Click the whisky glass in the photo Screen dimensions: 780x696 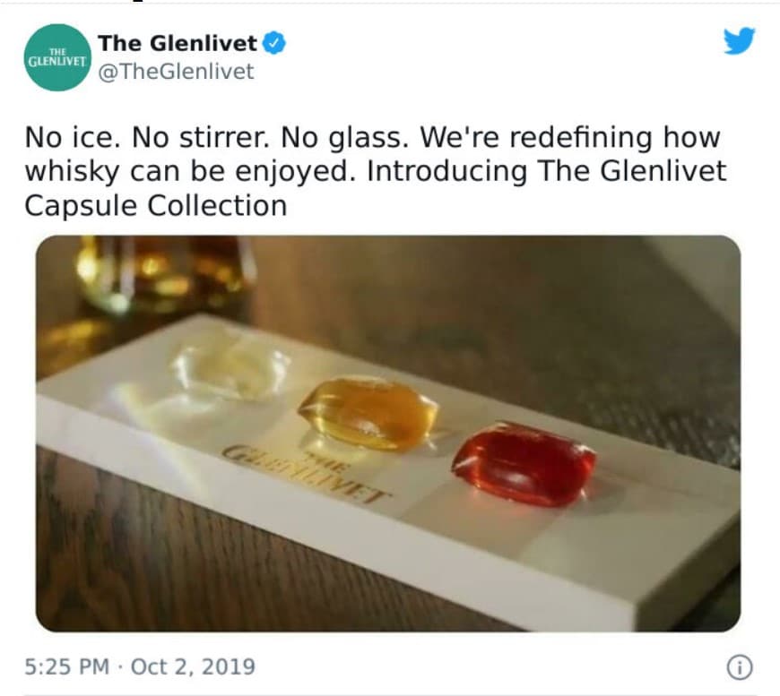164,276
